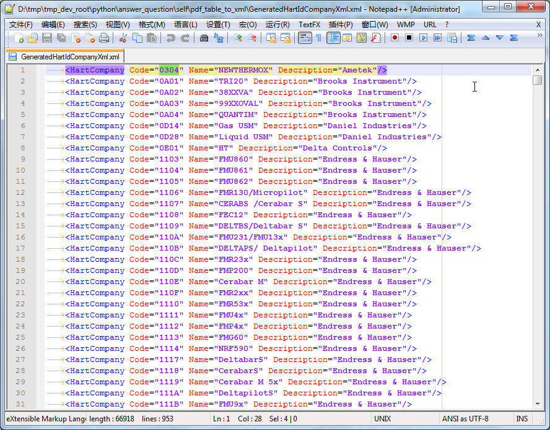The width and height of the screenshot is (550, 430).
Task: Click the Zoom In magnifier icon
Action: [238, 38]
